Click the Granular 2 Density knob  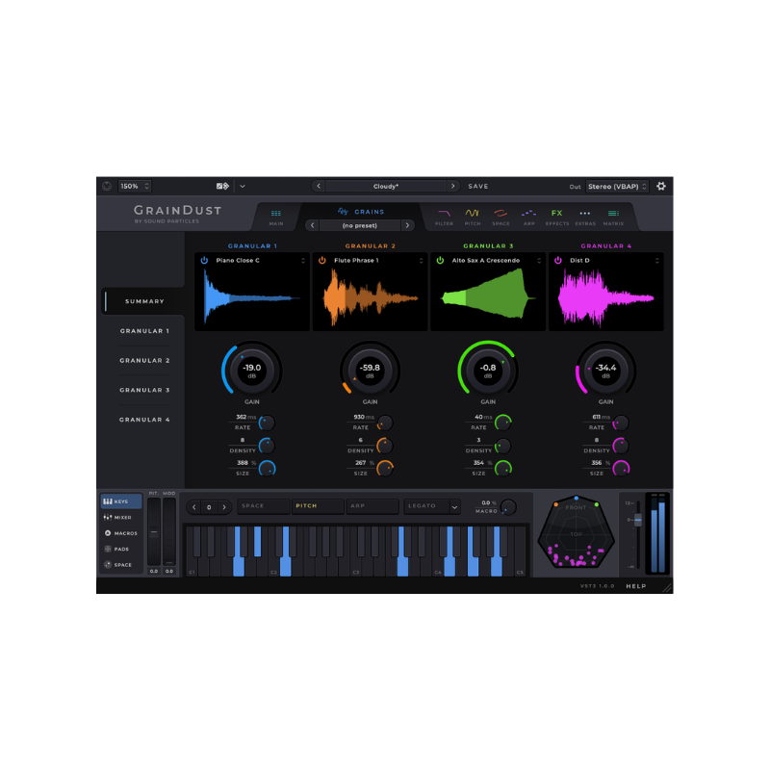tap(384, 446)
